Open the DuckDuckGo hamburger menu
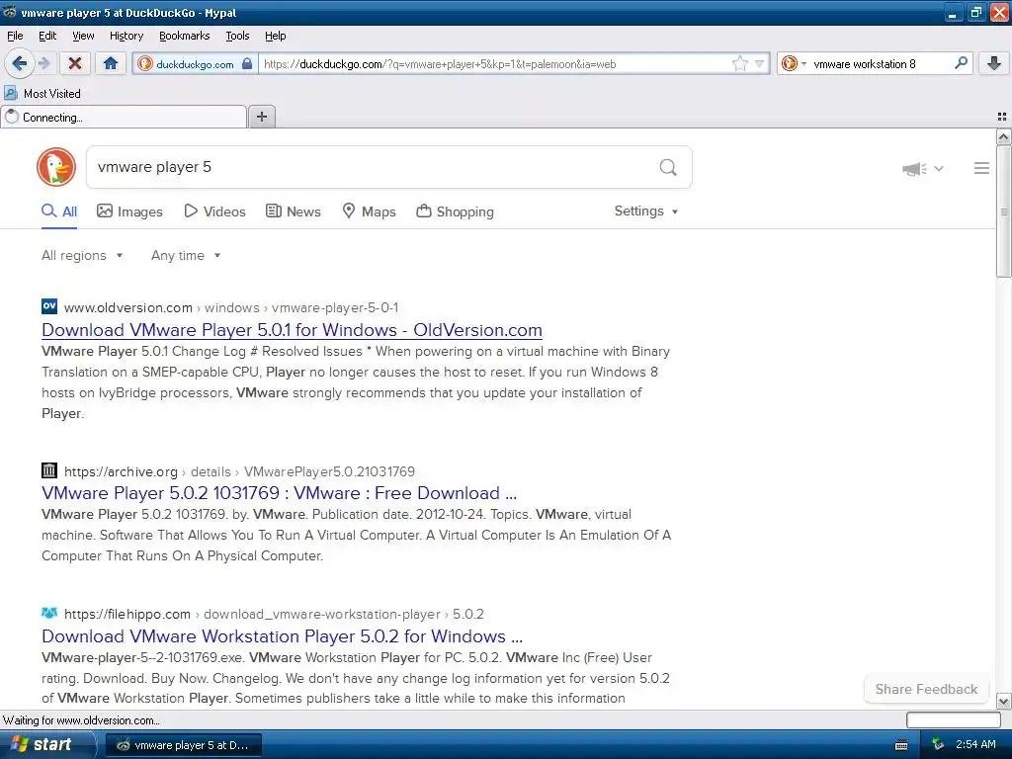The image size is (1012, 759). (x=981, y=168)
